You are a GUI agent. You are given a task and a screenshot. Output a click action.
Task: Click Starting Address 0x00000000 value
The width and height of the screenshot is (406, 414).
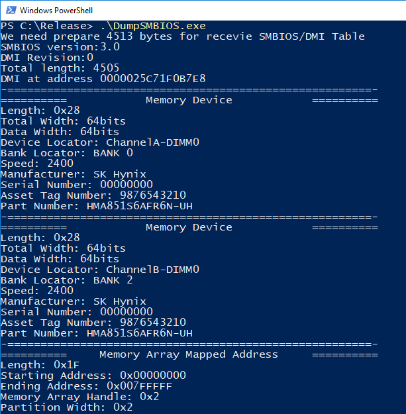pyautogui.click(x=153, y=376)
